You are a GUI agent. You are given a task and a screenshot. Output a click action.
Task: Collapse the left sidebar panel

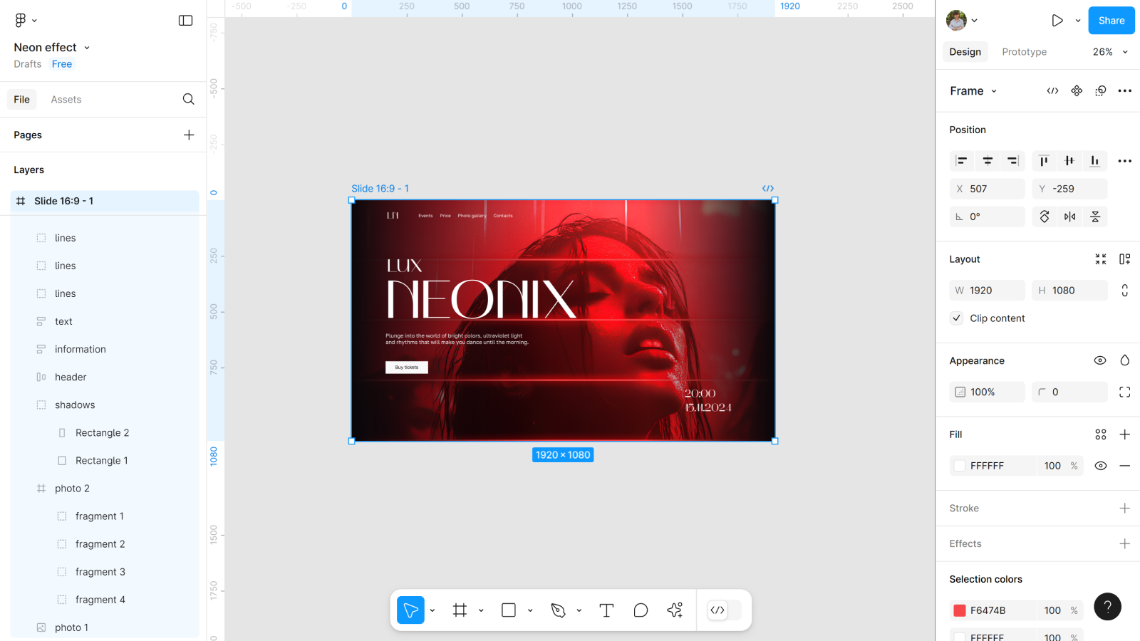point(185,21)
